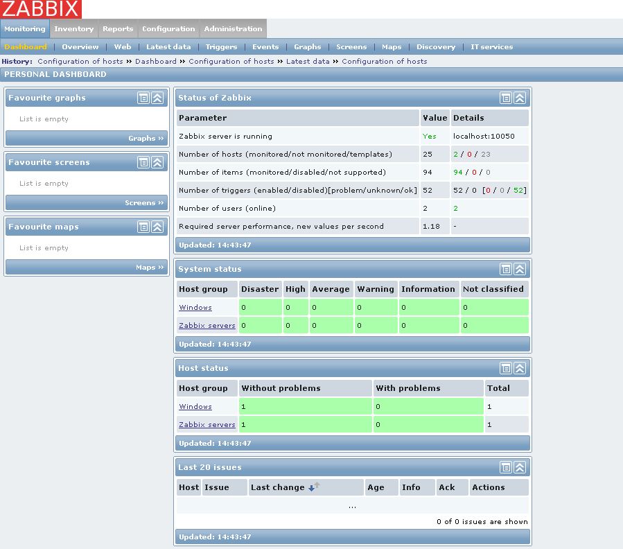623x549 pixels.
Task: Click the Screens » link button
Action: point(144,202)
